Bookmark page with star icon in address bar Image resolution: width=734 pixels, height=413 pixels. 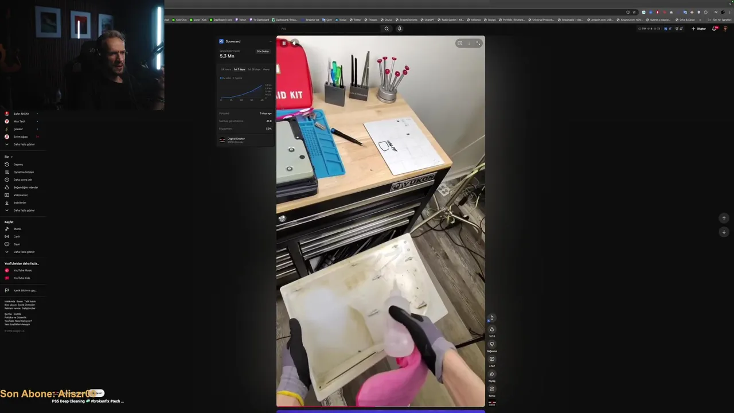click(x=634, y=12)
